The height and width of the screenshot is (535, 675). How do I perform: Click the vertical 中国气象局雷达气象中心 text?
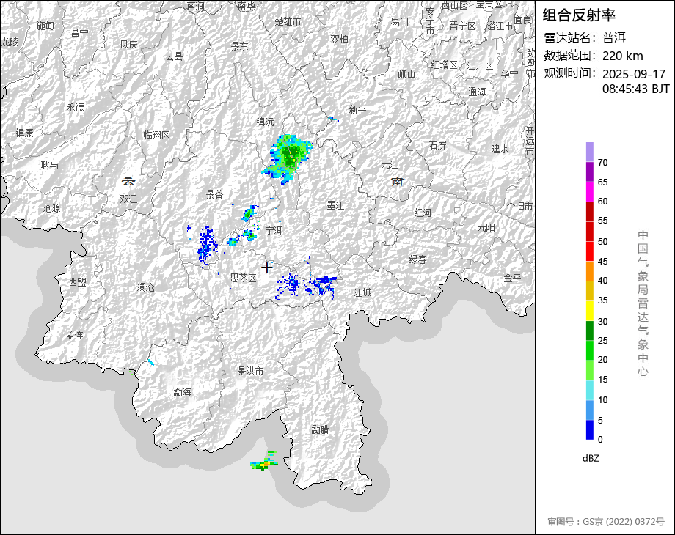[x=643, y=303]
